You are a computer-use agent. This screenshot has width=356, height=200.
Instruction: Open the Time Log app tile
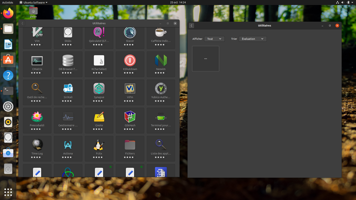pos(37,148)
